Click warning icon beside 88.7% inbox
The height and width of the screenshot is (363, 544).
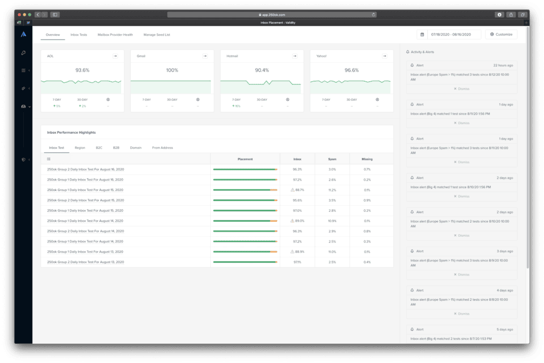coord(293,189)
